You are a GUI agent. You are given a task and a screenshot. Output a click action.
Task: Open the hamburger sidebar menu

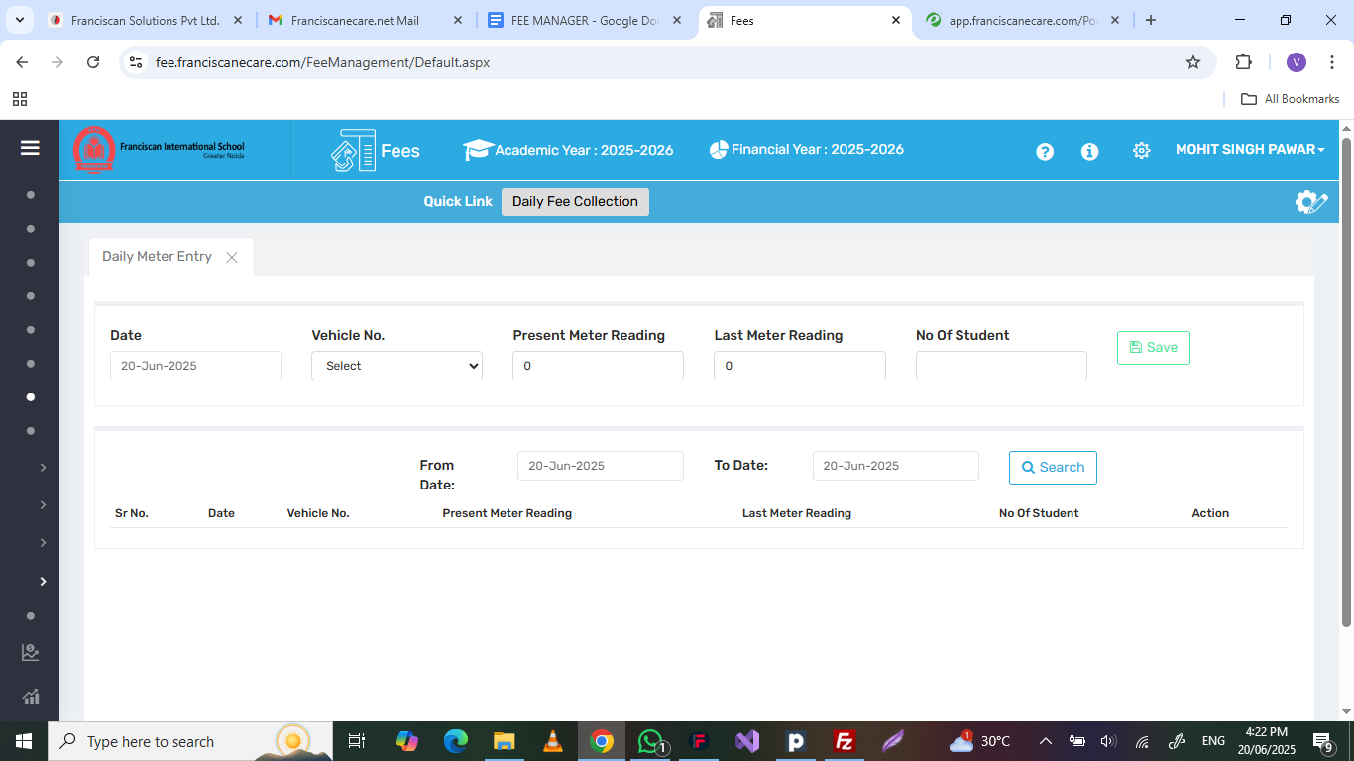tap(30, 148)
